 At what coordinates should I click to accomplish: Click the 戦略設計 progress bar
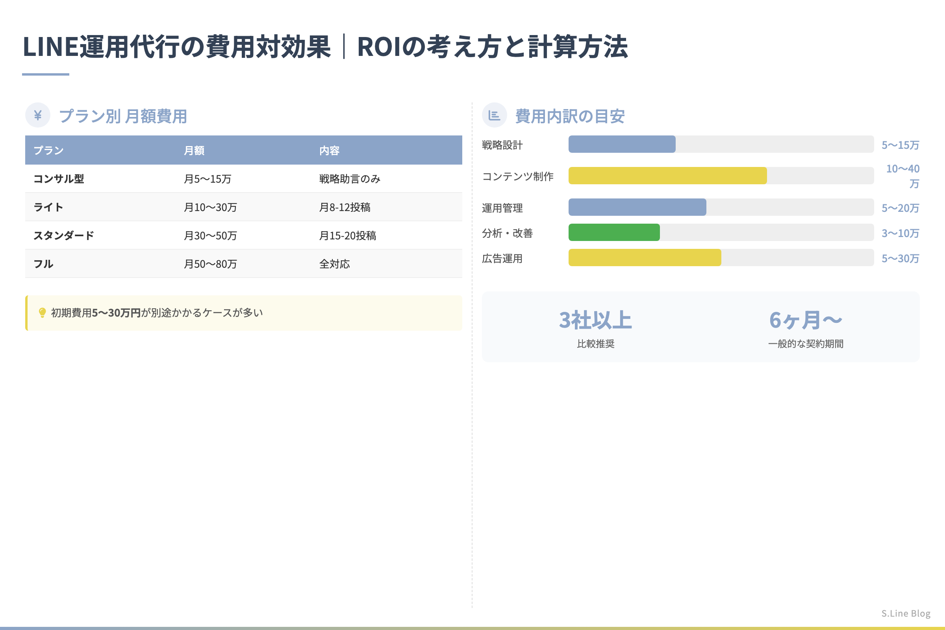[x=721, y=144]
